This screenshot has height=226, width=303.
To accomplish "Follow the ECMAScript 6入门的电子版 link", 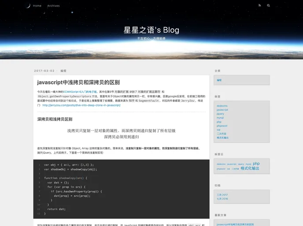I will coord(80,92).
